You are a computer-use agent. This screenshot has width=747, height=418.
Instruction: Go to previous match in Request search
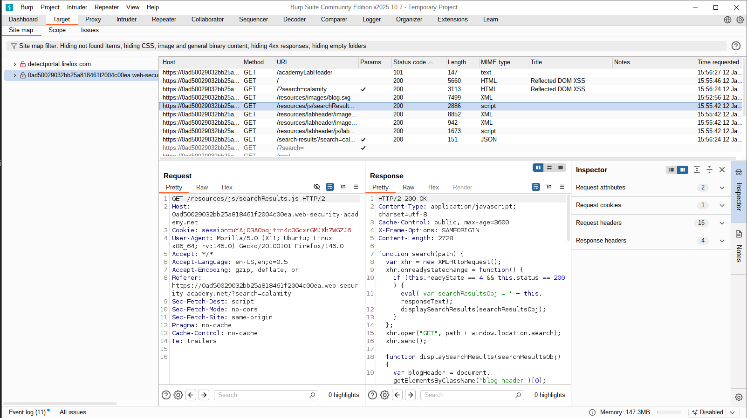(x=191, y=395)
